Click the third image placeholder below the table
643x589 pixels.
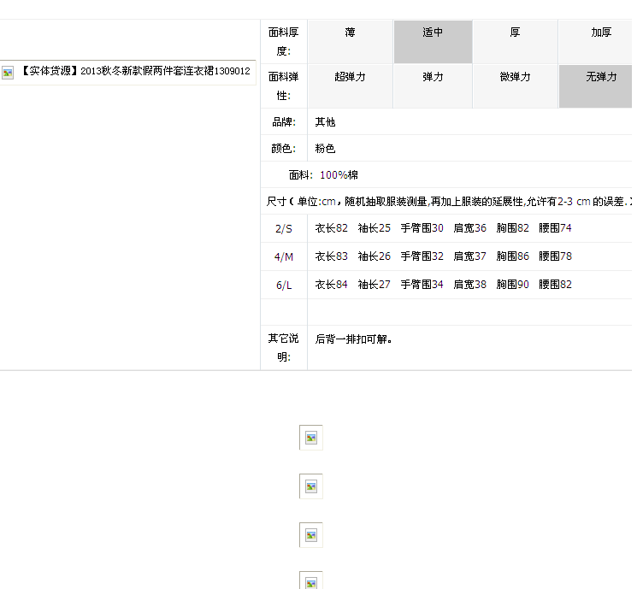[x=311, y=535]
